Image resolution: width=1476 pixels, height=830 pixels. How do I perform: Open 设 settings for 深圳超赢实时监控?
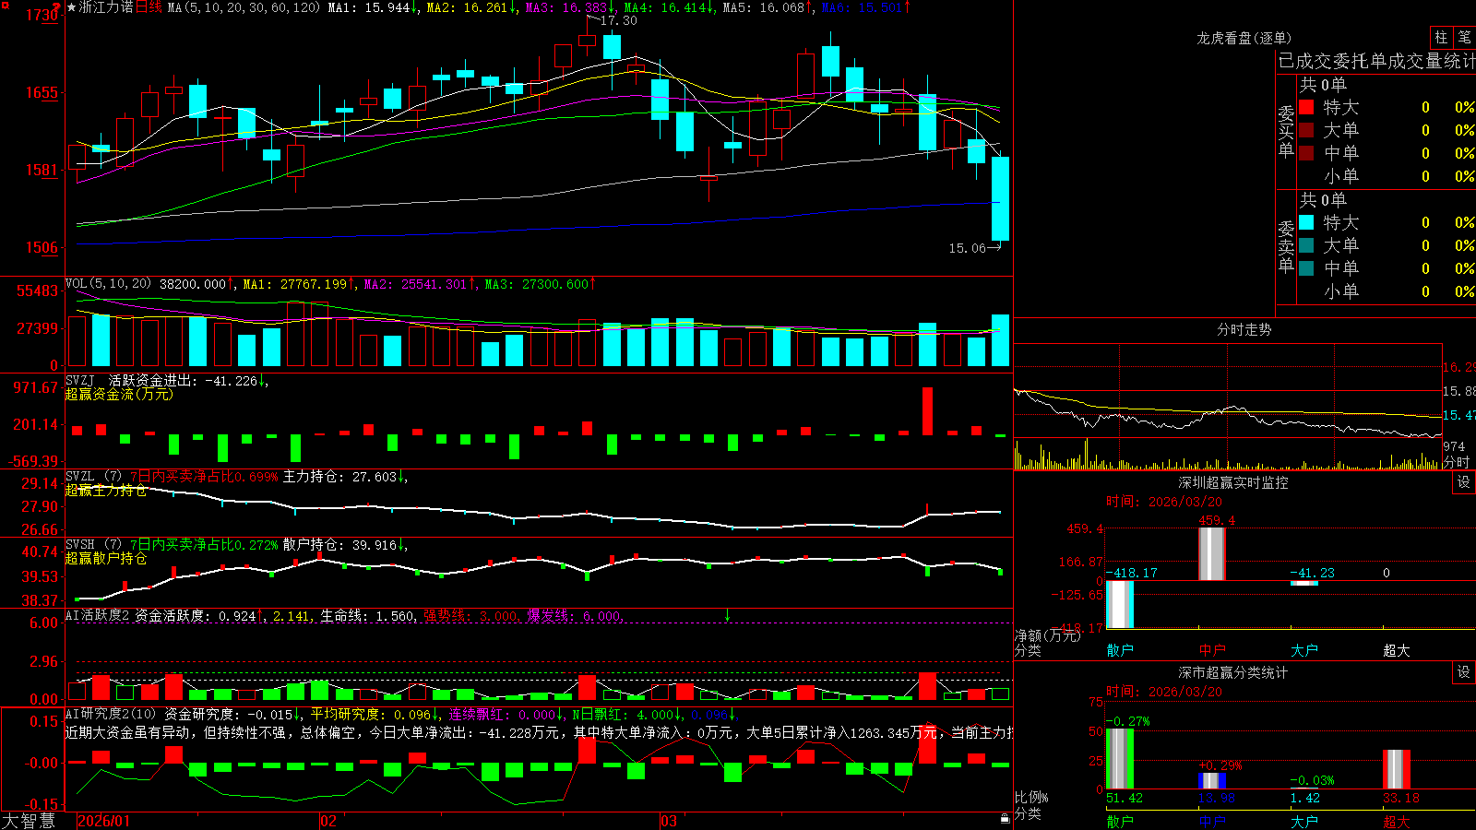pos(1463,482)
